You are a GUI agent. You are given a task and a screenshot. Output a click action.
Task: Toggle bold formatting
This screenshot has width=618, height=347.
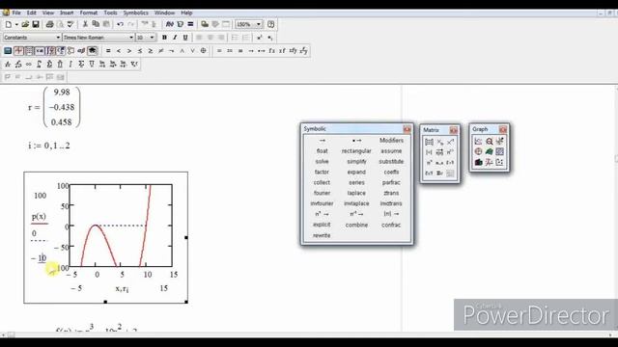click(164, 38)
